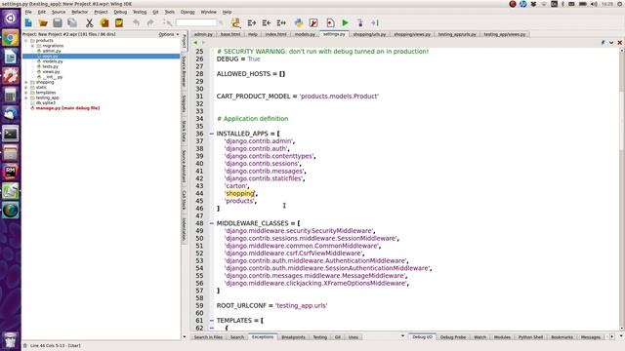
Task: Click the Indent lines toolbar icon
Action: [252, 23]
